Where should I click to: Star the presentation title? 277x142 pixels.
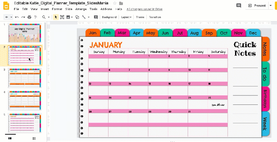pos(115,3)
